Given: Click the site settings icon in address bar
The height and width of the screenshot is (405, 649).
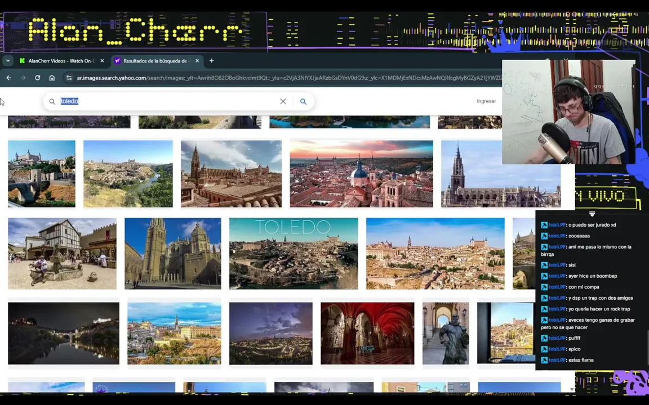Looking at the screenshot, I should point(69,78).
